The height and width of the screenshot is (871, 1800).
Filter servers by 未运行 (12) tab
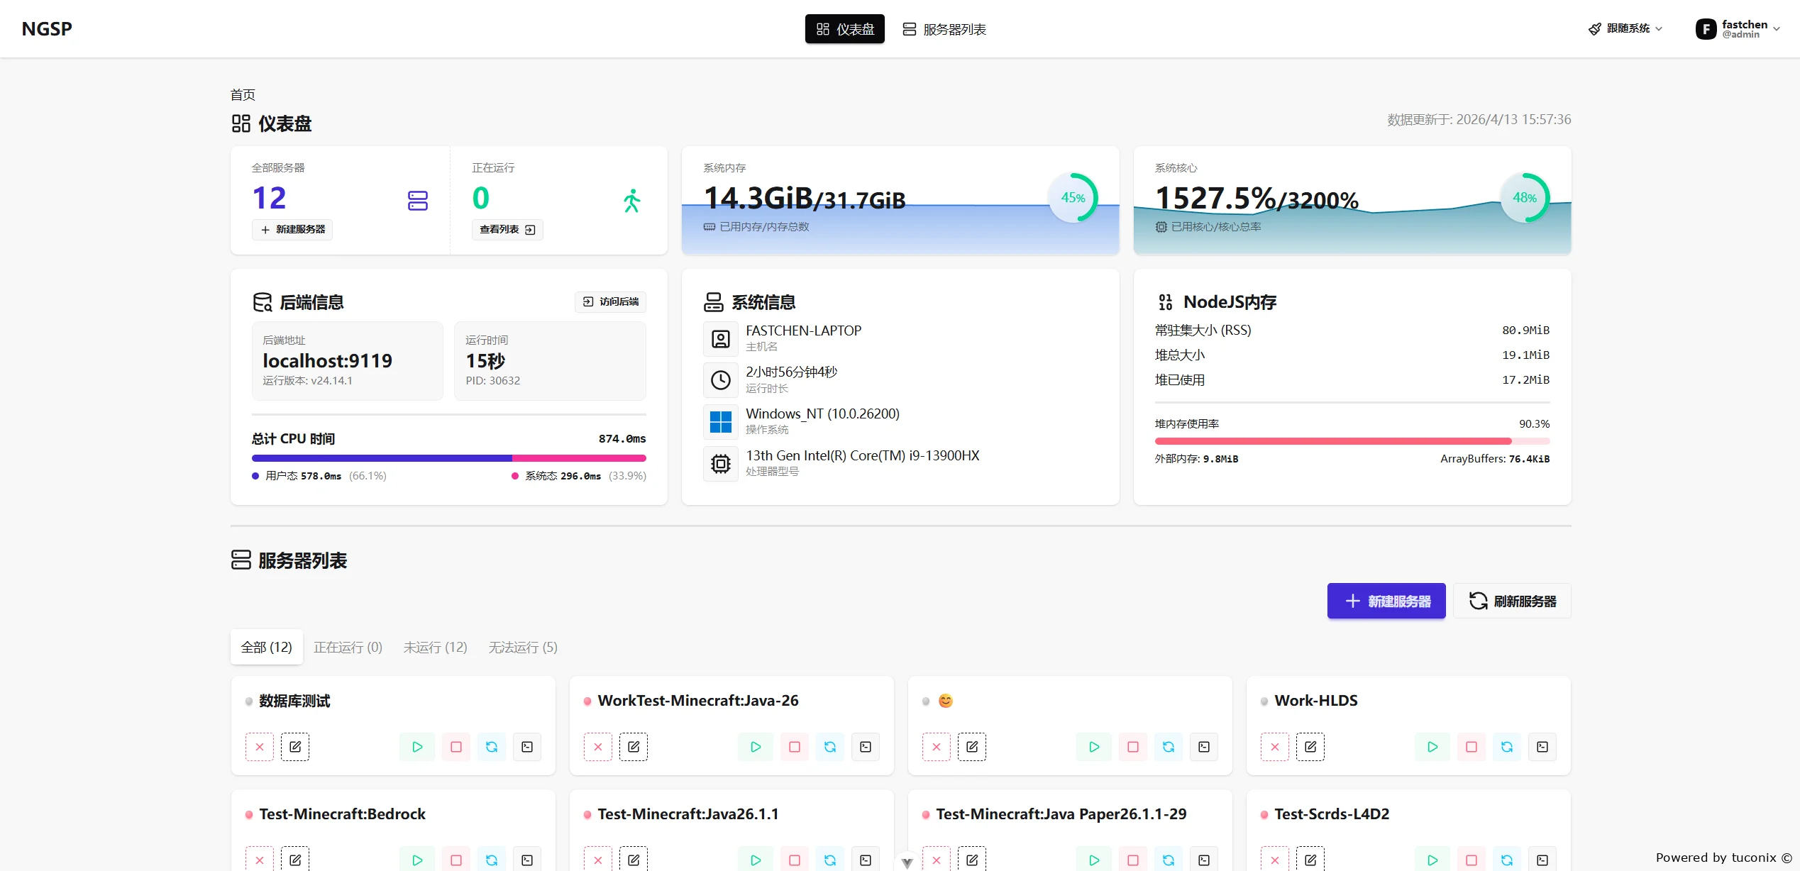(x=435, y=647)
